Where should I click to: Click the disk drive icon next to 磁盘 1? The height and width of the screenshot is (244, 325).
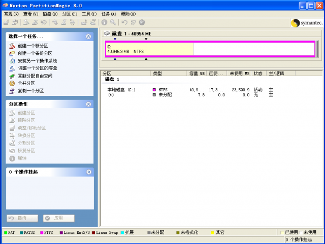tap(107, 33)
